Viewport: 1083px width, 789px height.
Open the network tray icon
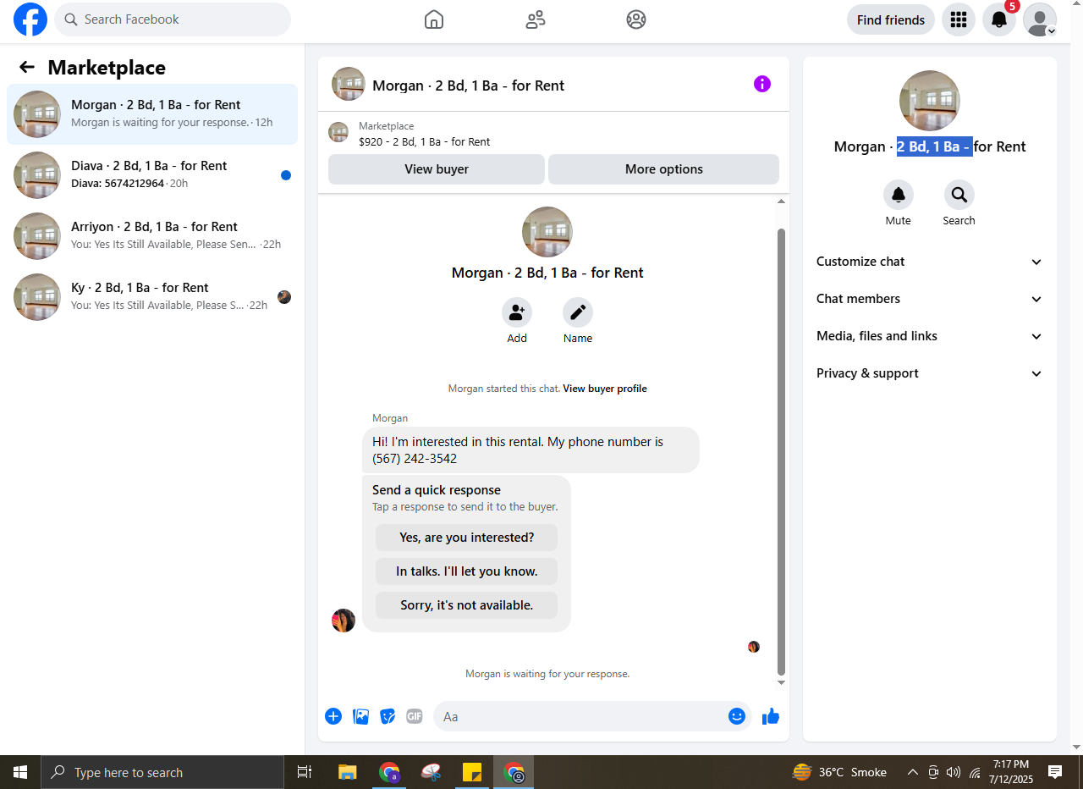click(975, 772)
